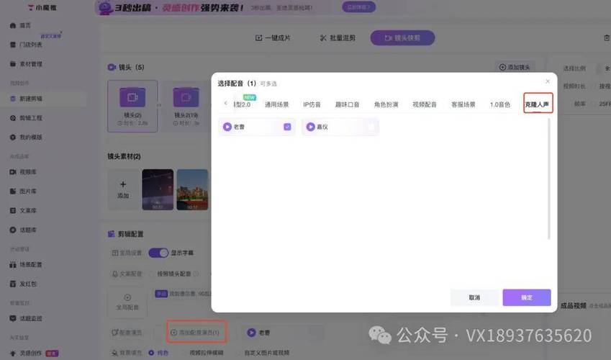This screenshot has height=360, width=611.
Task: Click the 取消 cancel button
Action: point(474,297)
